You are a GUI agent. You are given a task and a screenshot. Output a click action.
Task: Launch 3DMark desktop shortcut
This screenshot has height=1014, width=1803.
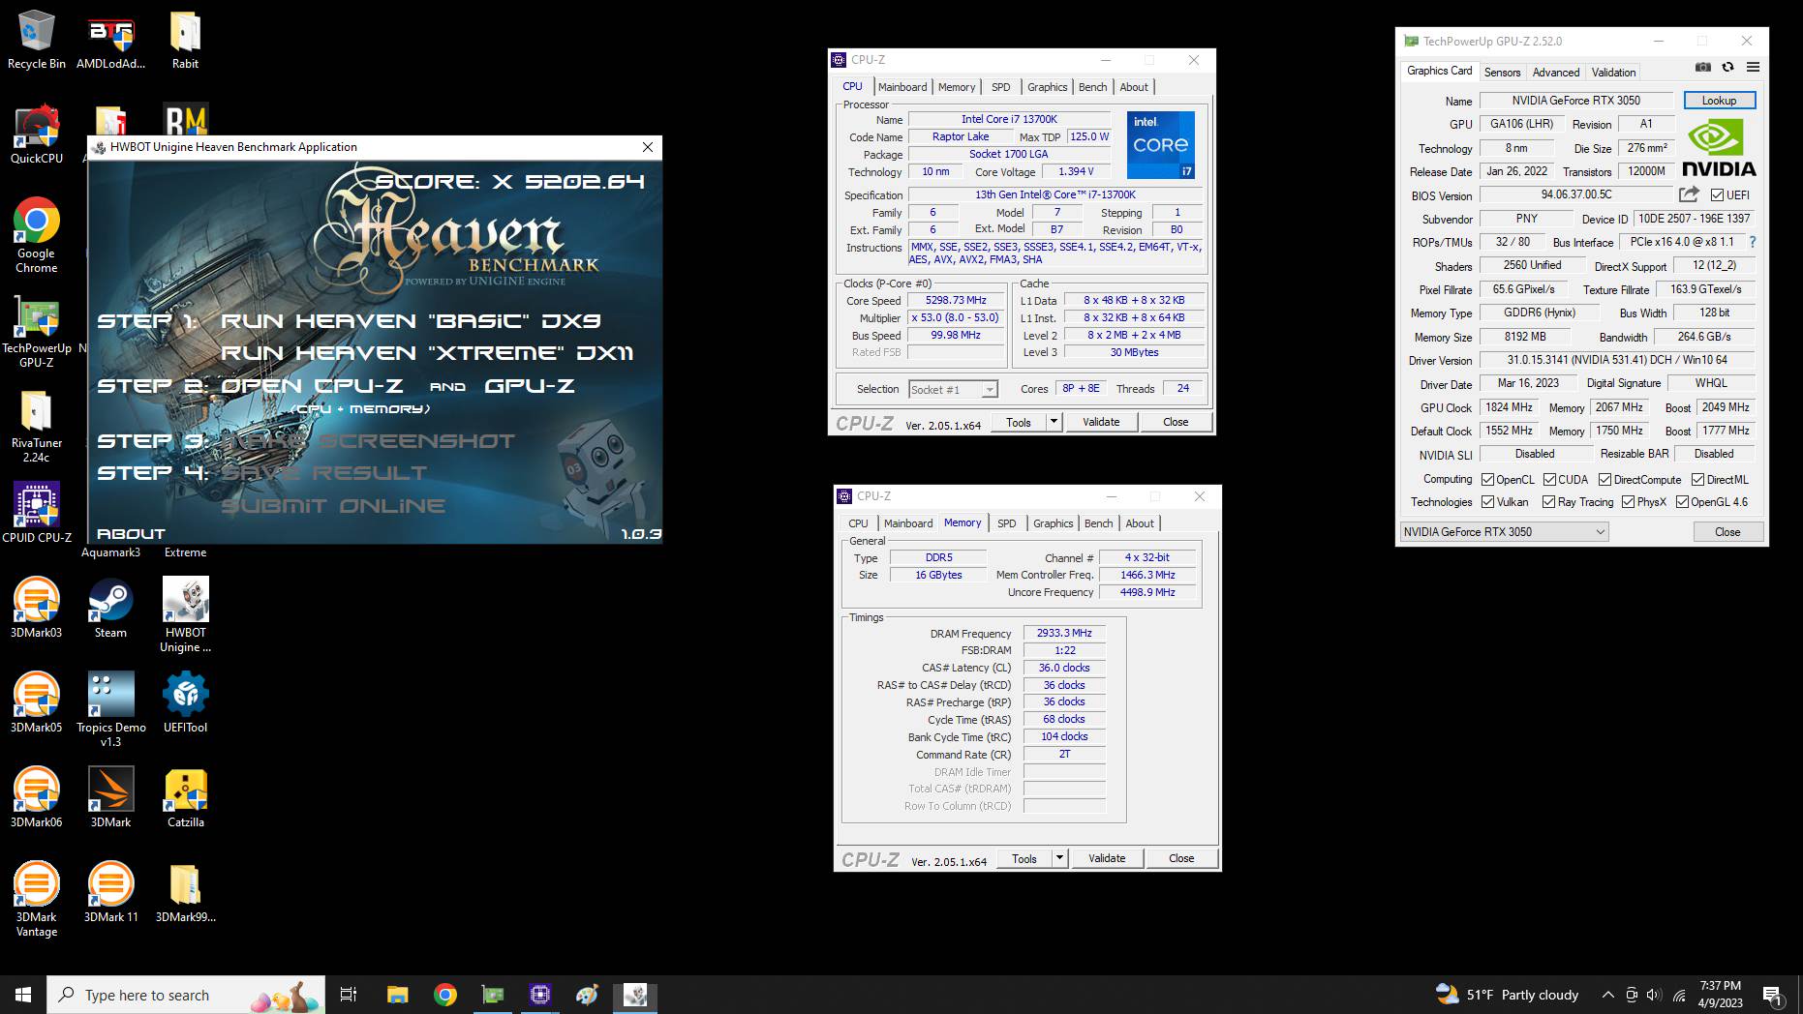110,797
